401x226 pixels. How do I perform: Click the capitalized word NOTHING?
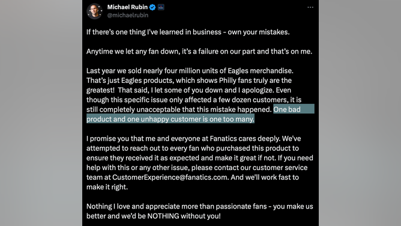pyautogui.click(x=163, y=216)
